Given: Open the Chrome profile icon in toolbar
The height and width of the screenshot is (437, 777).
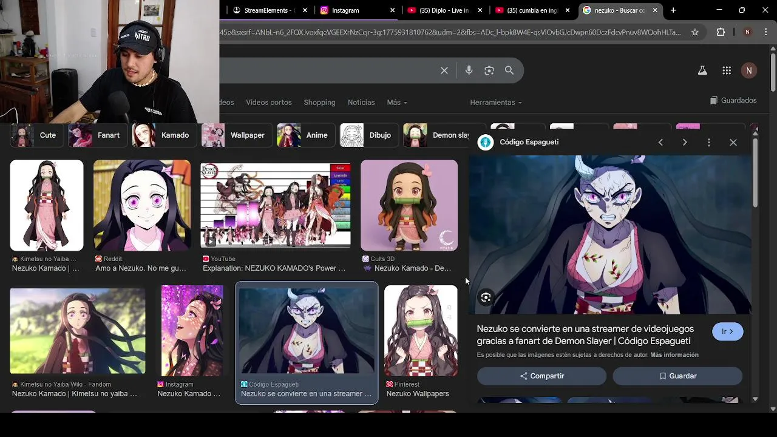Looking at the screenshot, I should 747,32.
